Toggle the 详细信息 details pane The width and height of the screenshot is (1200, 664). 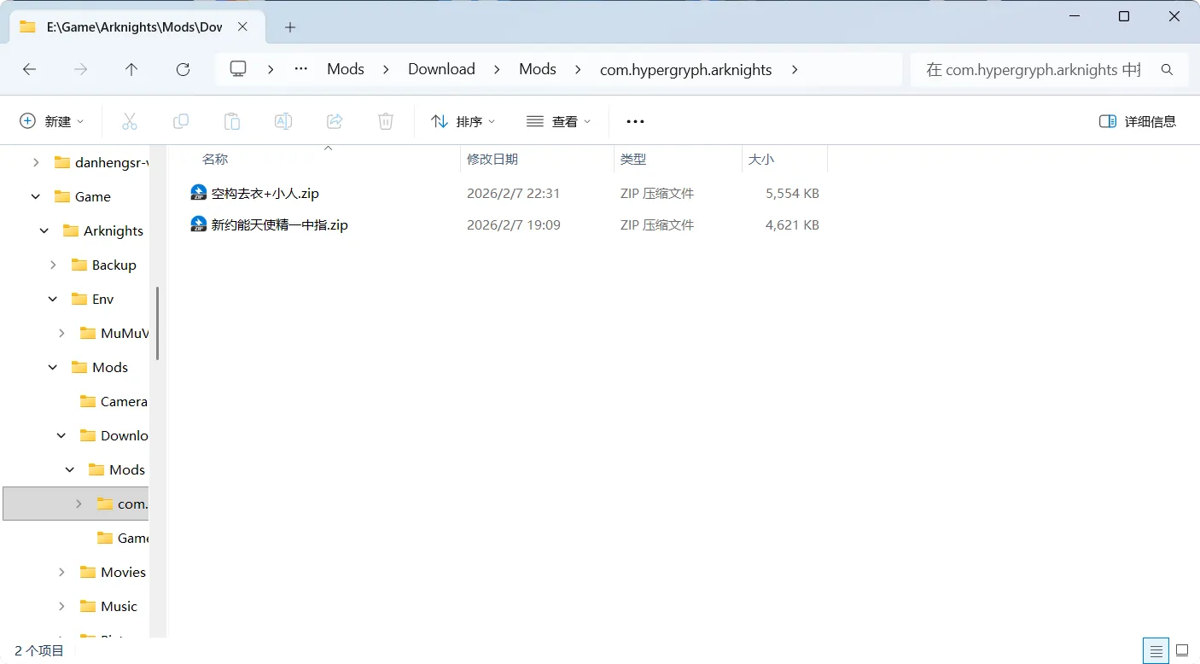click(1138, 121)
